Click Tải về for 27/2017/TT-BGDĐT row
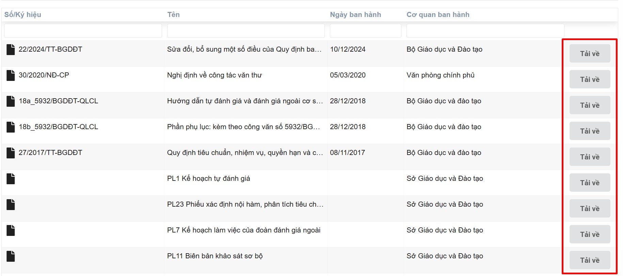The height and width of the screenshot is (276, 623). pyautogui.click(x=590, y=157)
